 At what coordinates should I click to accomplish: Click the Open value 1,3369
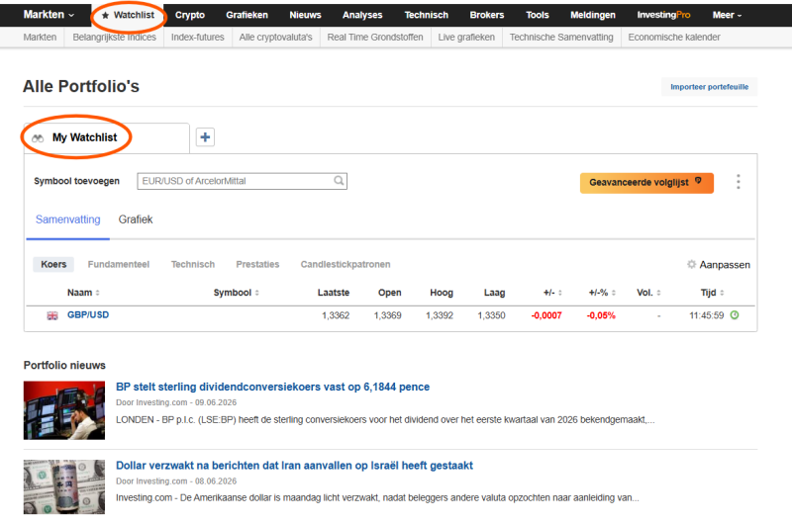click(387, 315)
